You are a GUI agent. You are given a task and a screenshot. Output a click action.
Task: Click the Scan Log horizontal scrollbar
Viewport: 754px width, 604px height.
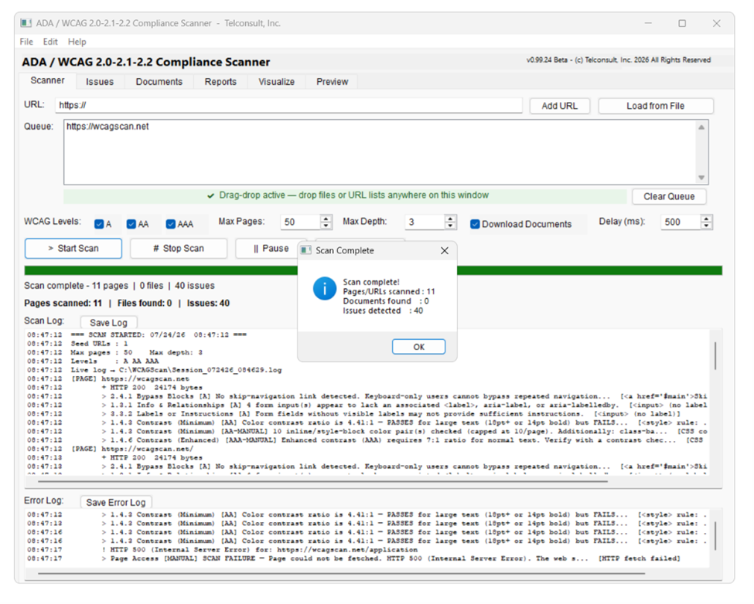(x=322, y=480)
